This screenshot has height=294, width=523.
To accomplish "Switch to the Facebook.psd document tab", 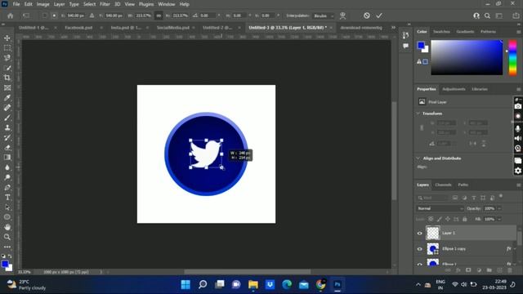I will point(78,28).
